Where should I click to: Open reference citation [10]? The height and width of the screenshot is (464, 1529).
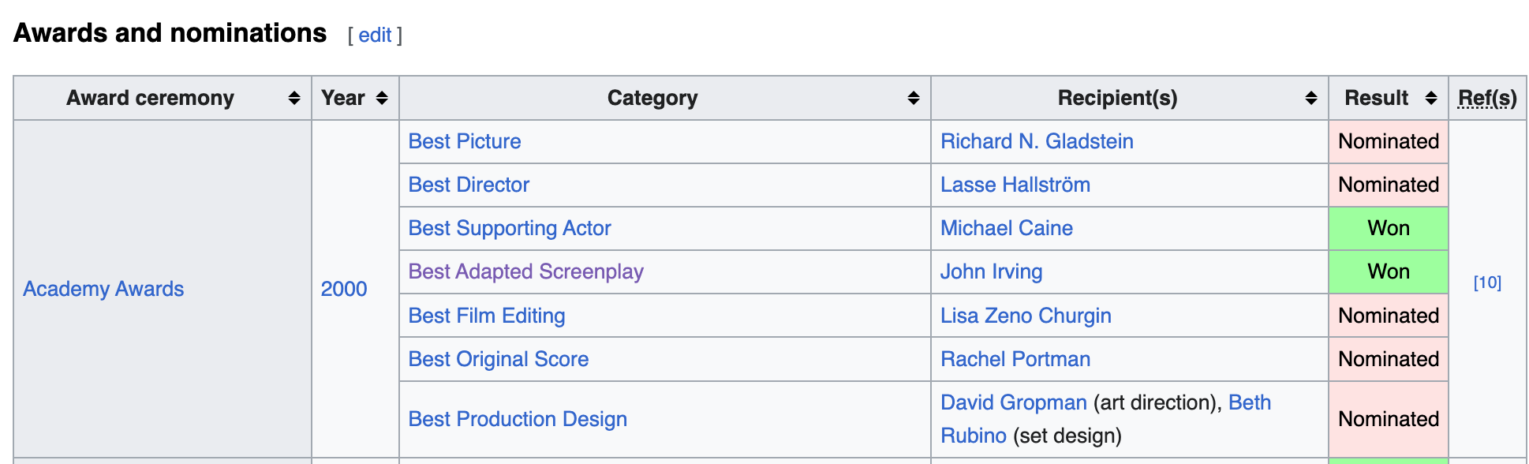click(x=1487, y=283)
